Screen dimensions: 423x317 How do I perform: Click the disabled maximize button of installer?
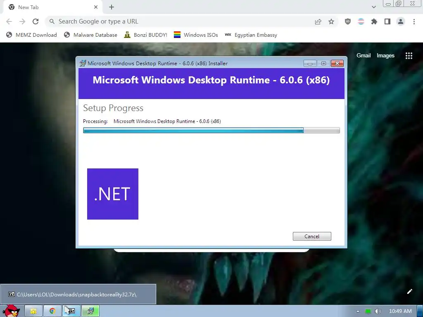323,63
